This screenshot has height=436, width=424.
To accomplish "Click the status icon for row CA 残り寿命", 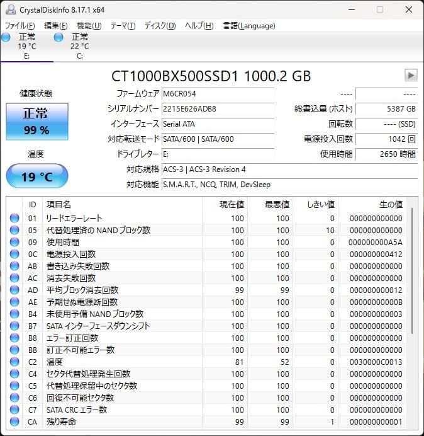I will 14,422.
